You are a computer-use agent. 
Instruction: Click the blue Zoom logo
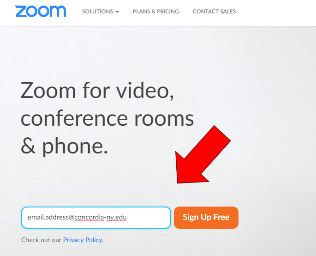(41, 11)
